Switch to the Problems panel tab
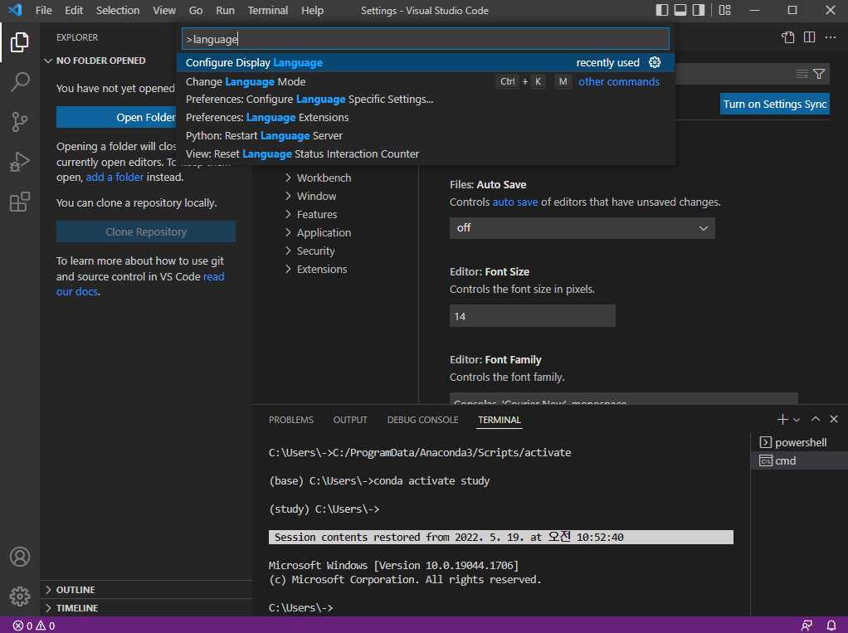848x633 pixels. [x=291, y=420]
